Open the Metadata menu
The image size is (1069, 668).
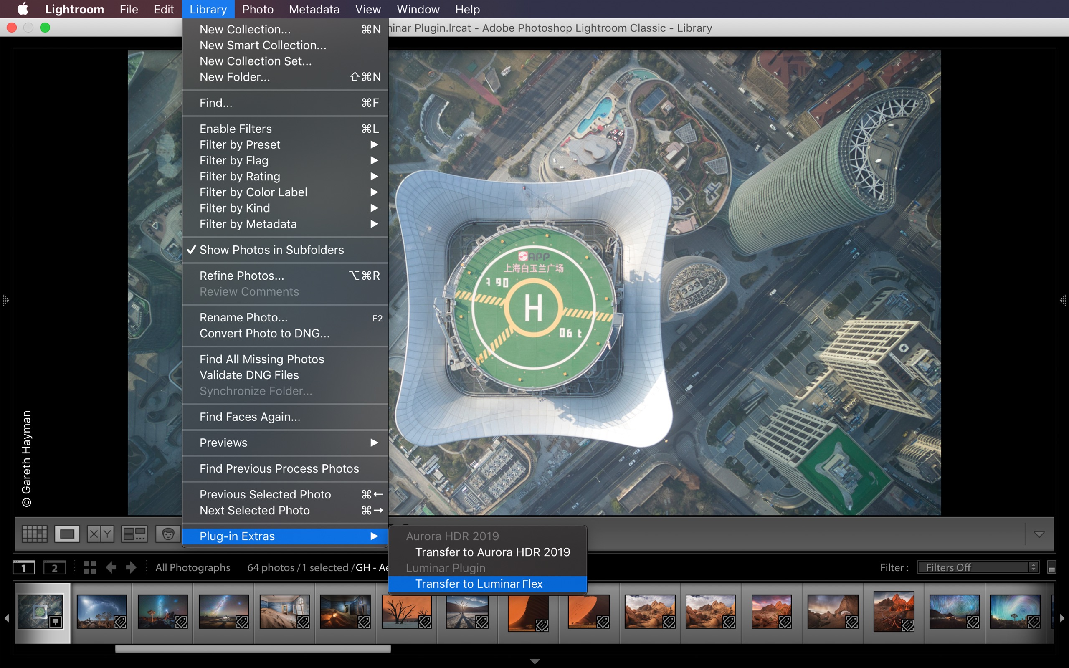point(314,9)
